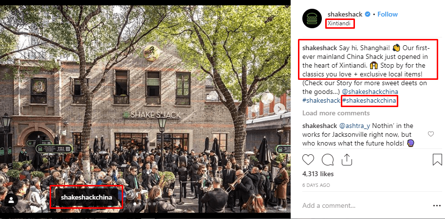Open the #shakeshack hashtag
Viewport: 445px width, 219px height.
(x=321, y=100)
